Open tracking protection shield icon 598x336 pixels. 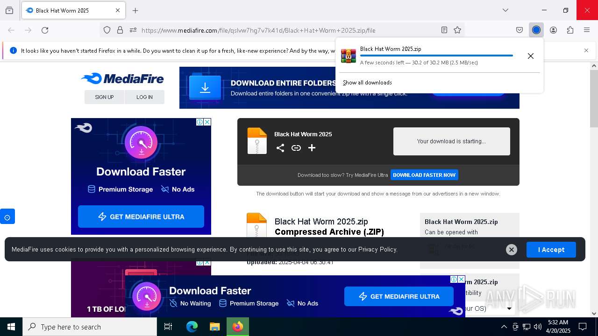(x=107, y=30)
